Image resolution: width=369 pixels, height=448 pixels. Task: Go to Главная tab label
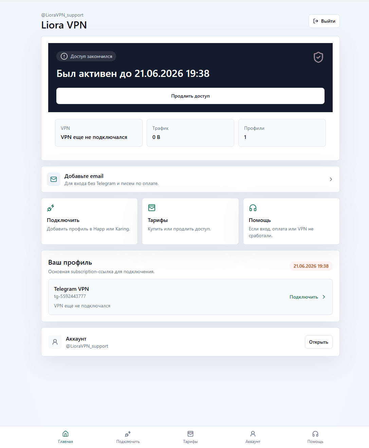point(66,442)
